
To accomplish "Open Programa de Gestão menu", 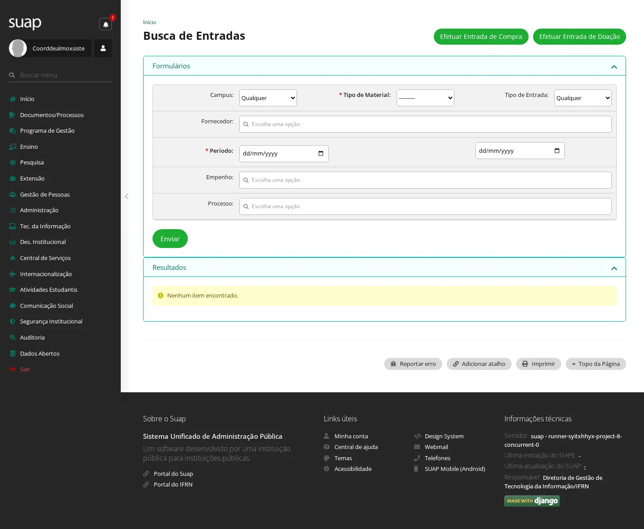I will click(47, 130).
